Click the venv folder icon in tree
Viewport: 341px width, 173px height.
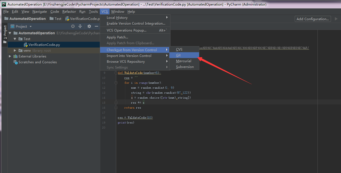click(21, 51)
